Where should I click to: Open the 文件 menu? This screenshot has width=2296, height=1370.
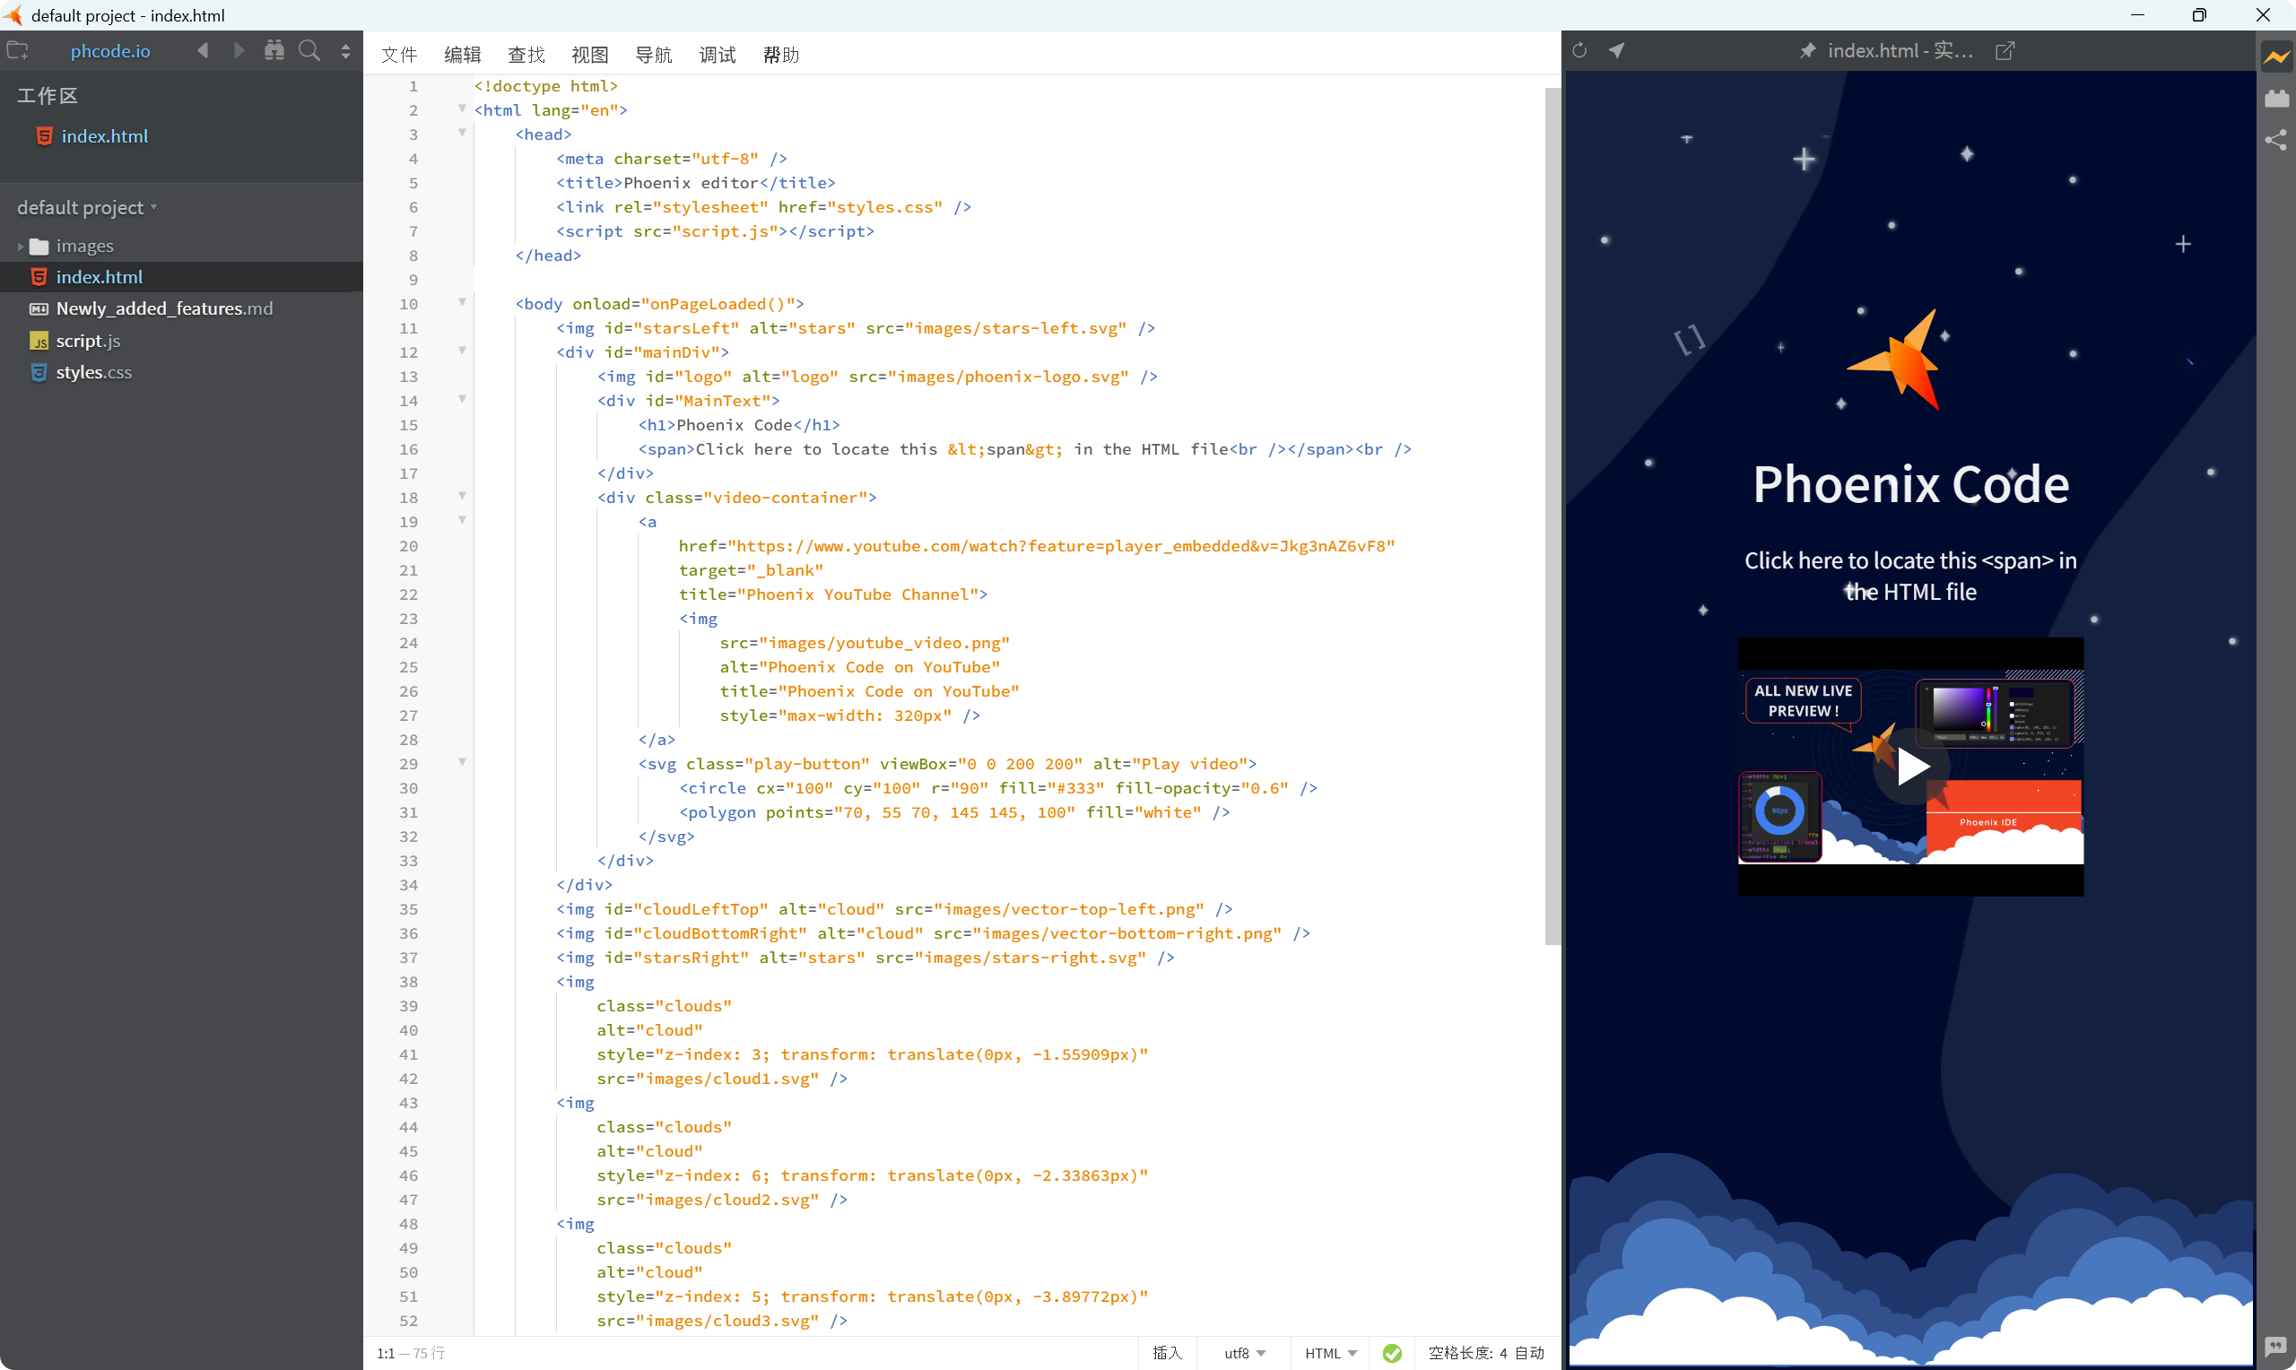tap(399, 55)
